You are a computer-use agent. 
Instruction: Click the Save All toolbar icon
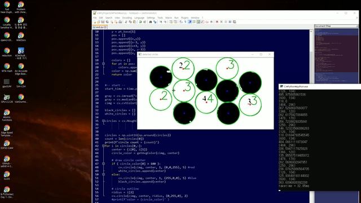point(107,22)
